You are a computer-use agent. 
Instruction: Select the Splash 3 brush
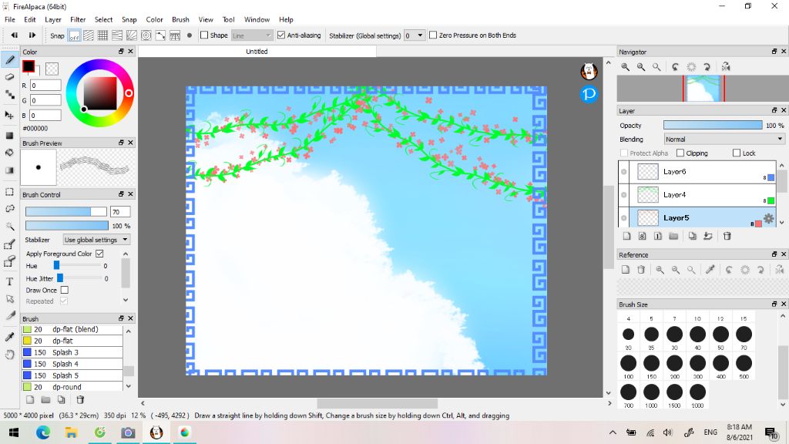tap(72, 352)
